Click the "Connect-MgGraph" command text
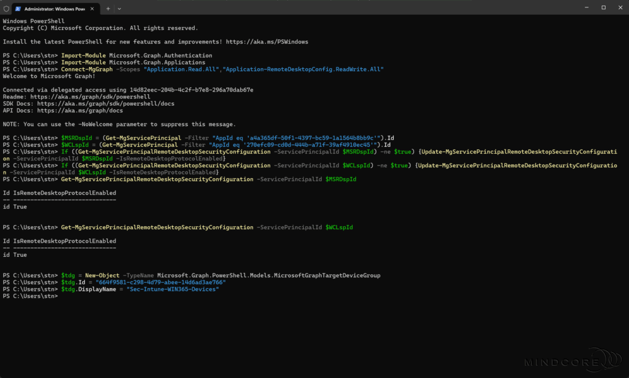This screenshot has height=378, width=629. click(x=87, y=69)
